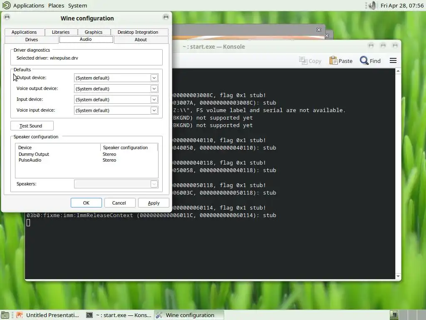Open the Output device dropdown
This screenshot has width=426, height=320.
(x=116, y=78)
